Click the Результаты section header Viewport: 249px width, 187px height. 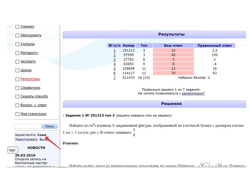coord(171,34)
